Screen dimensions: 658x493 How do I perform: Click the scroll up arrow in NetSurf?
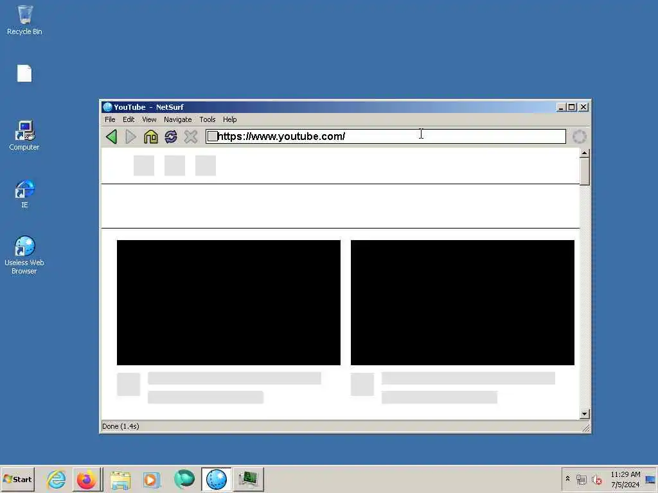(585, 153)
